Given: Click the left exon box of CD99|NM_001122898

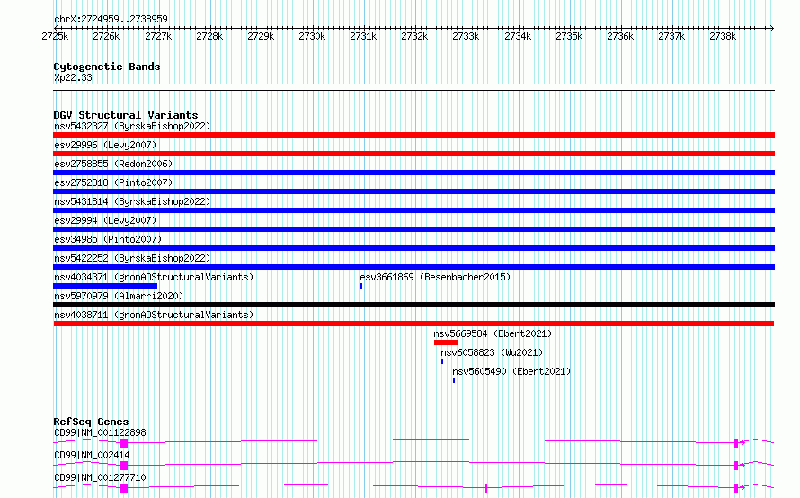Looking at the screenshot, I should point(124,443).
